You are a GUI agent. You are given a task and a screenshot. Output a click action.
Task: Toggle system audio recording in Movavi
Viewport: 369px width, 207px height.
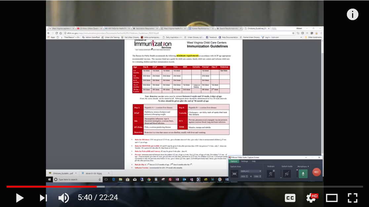point(286,173)
